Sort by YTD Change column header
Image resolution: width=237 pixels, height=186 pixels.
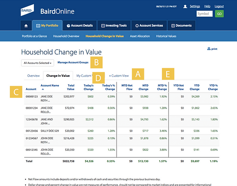point(195,87)
